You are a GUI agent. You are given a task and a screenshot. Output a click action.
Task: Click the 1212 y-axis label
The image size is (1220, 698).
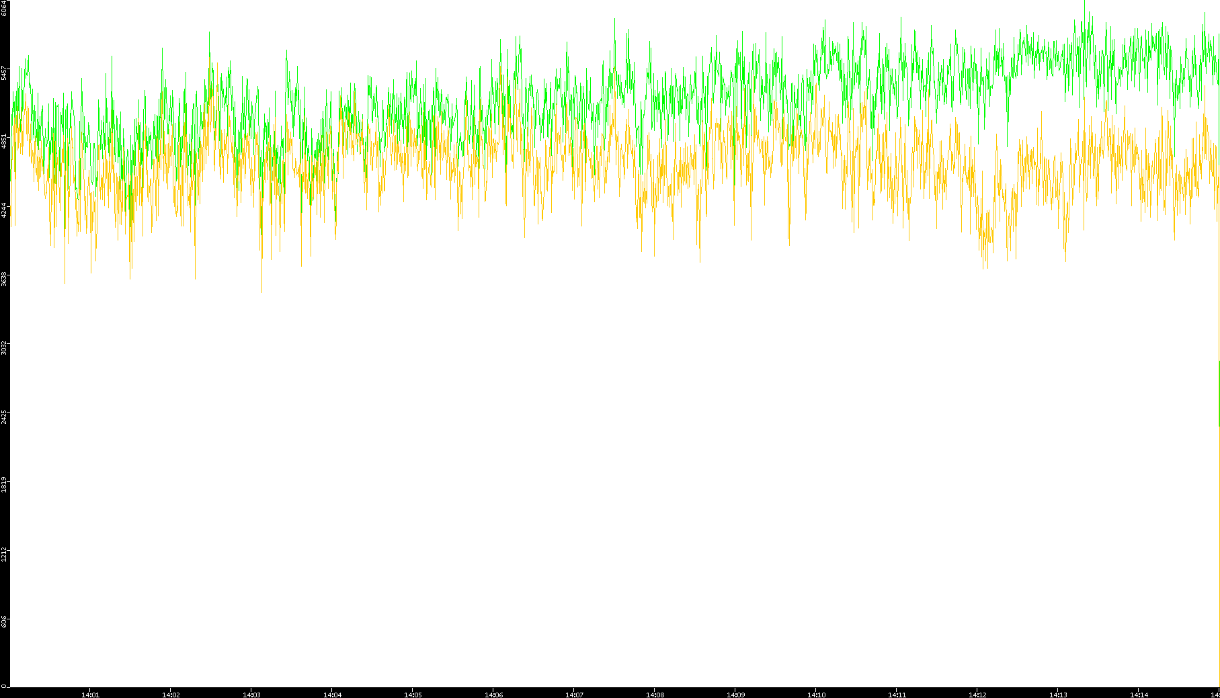[4, 554]
